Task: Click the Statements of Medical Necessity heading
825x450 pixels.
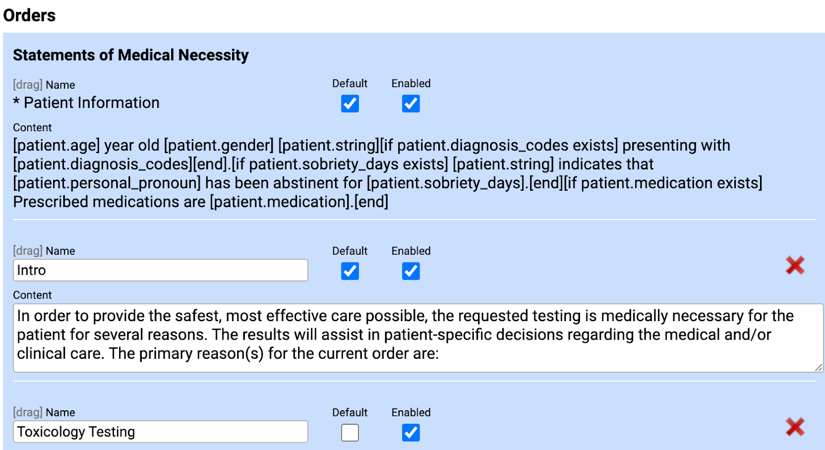Action: pos(131,55)
